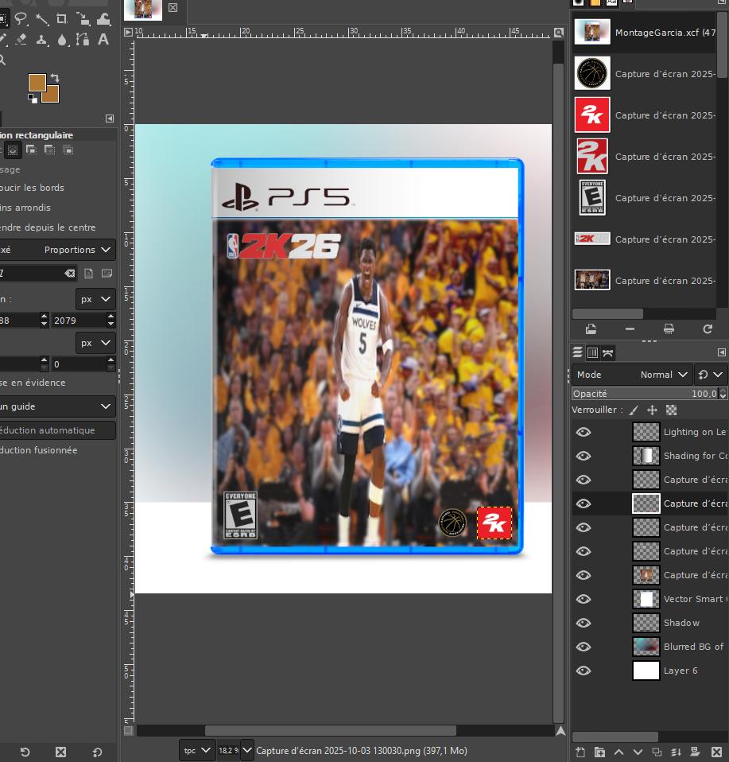Pick the Eraser tool
The height and width of the screenshot is (762, 729).
click(21, 39)
